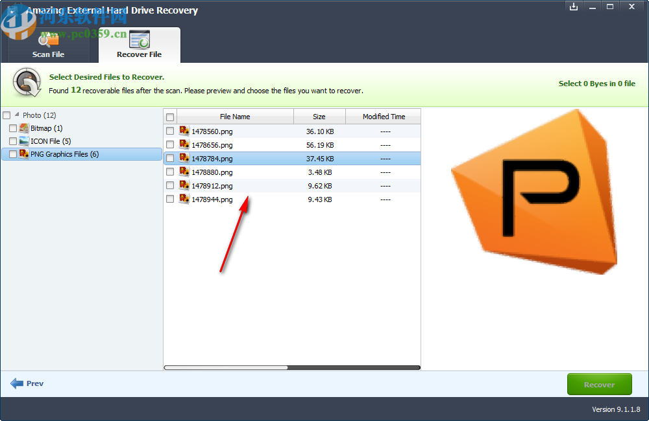
Task: Click the file icon of 1478784.png
Action: 184,158
